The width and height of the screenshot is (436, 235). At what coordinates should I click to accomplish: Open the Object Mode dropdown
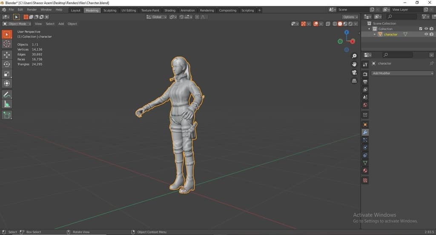17,24
